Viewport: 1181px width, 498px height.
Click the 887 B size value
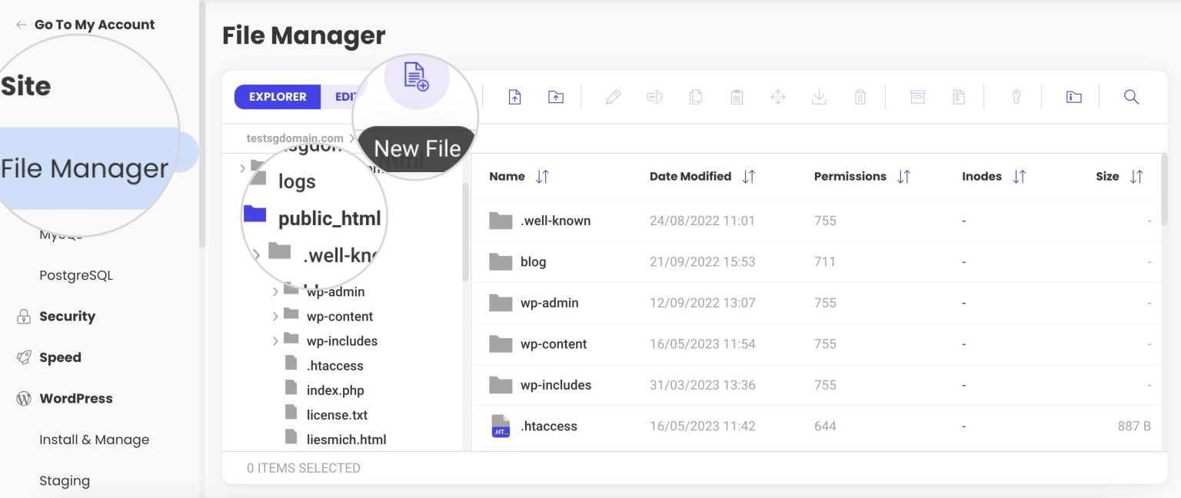pos(1134,426)
